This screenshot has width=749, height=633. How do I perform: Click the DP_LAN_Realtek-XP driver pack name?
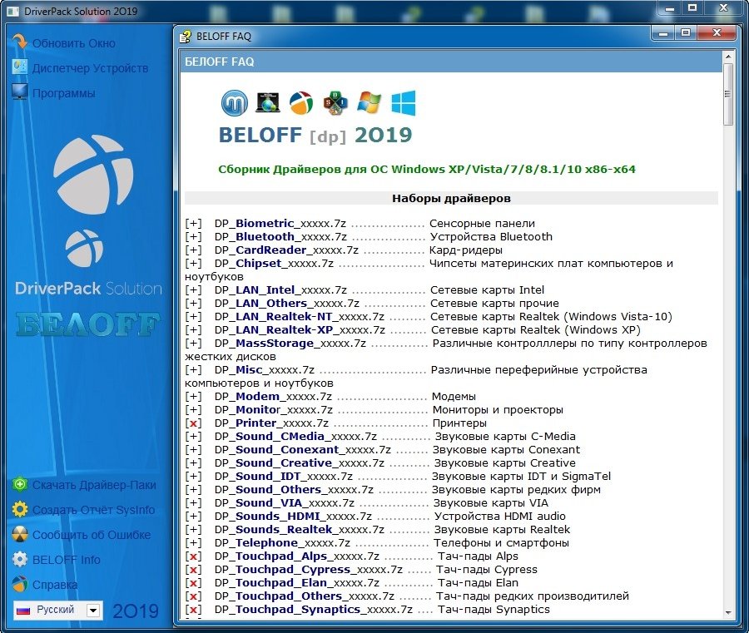coord(300,330)
